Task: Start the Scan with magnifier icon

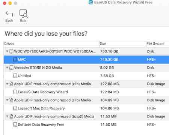Action: pos(24,14)
